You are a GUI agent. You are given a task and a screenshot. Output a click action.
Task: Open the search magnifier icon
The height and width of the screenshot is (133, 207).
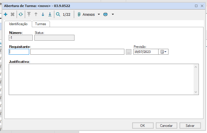coord(58,14)
